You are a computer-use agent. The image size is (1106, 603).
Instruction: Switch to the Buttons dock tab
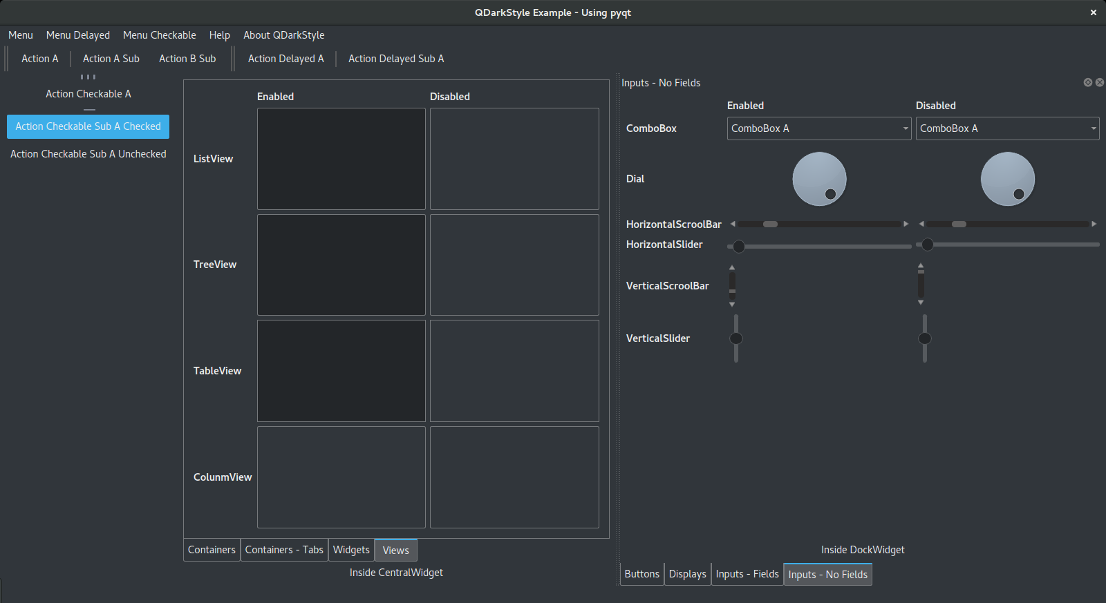point(642,574)
